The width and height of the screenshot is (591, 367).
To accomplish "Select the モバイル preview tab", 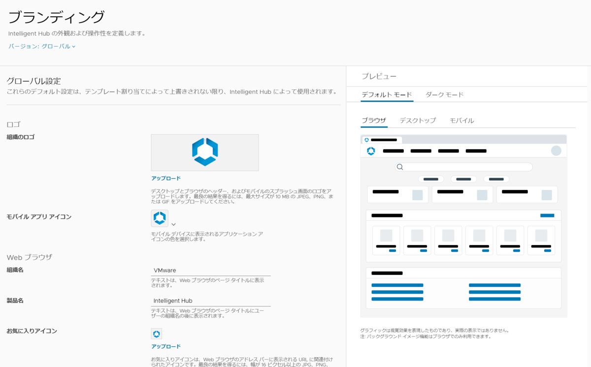I will pos(461,120).
